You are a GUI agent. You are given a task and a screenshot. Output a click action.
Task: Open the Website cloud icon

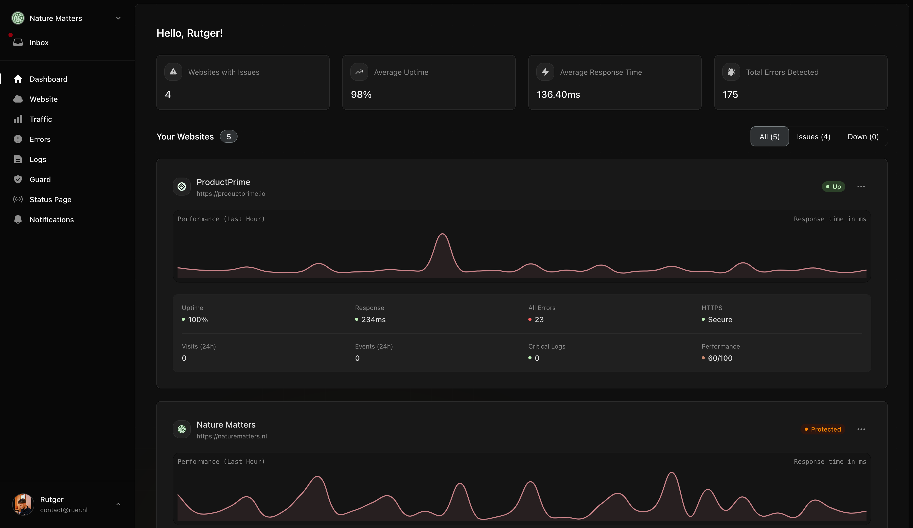pyautogui.click(x=18, y=99)
